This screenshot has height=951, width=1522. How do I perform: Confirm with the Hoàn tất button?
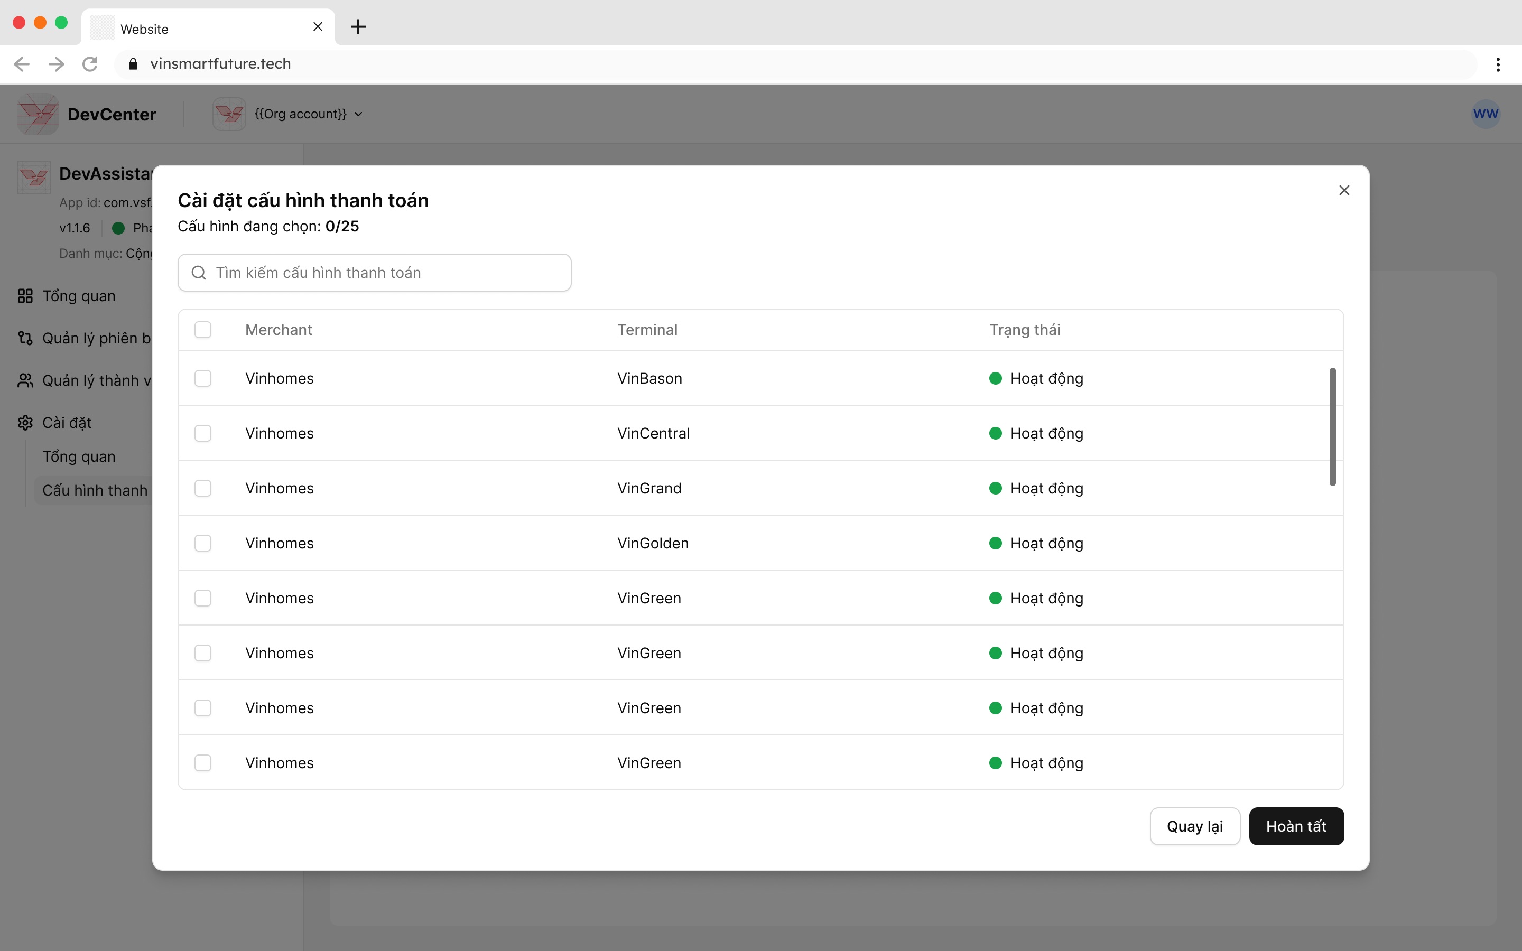click(x=1296, y=826)
